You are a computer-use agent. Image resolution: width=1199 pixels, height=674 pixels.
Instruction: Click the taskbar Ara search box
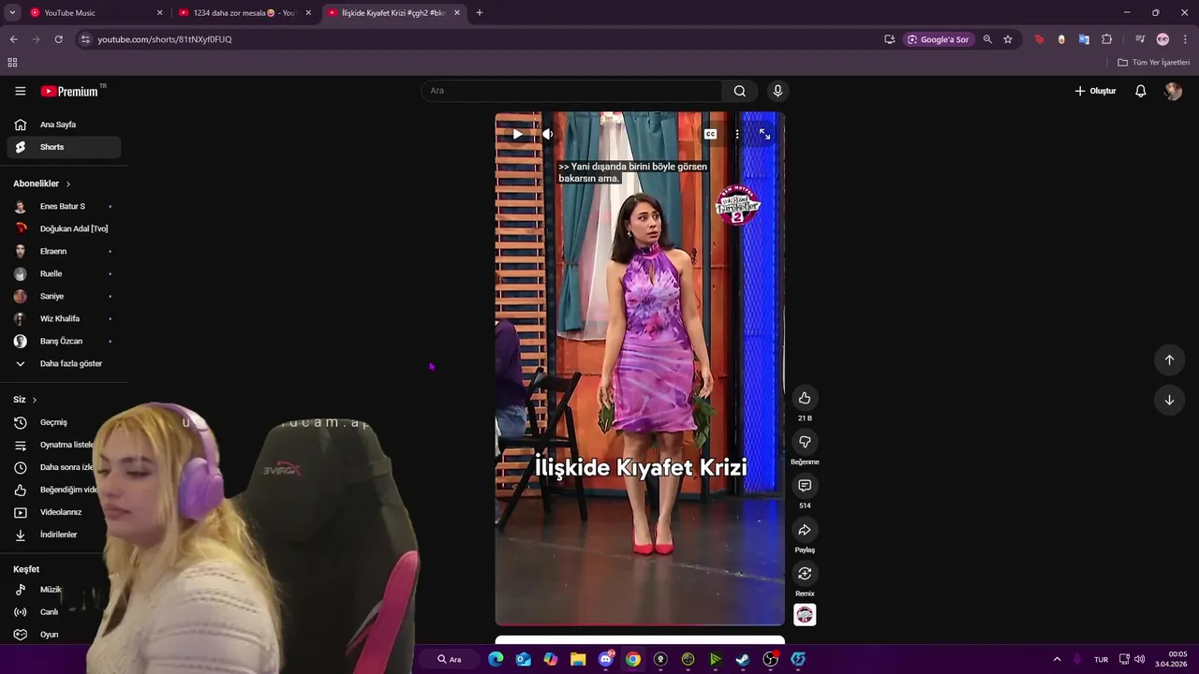point(451,659)
